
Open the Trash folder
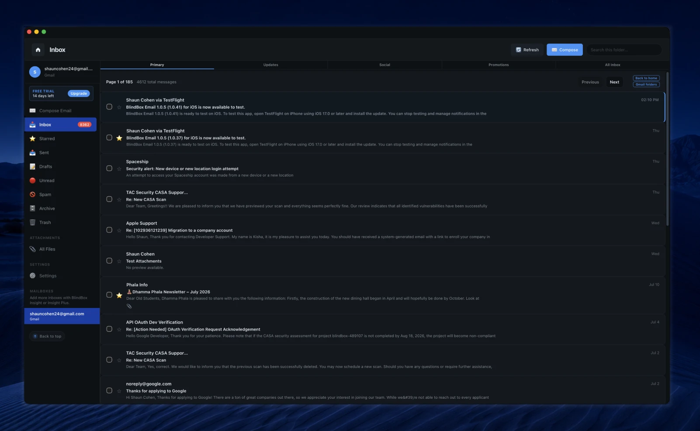60,222
